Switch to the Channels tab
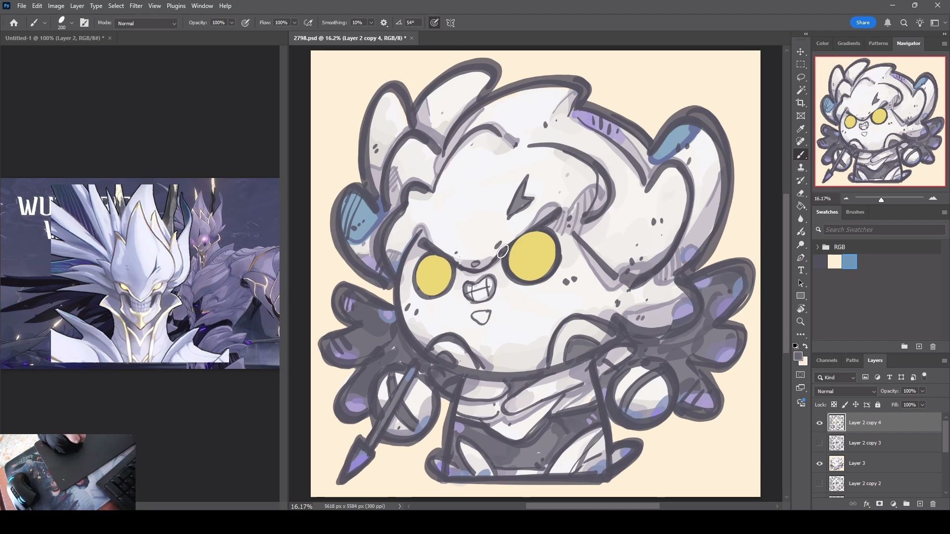The height and width of the screenshot is (534, 950). [x=826, y=360]
